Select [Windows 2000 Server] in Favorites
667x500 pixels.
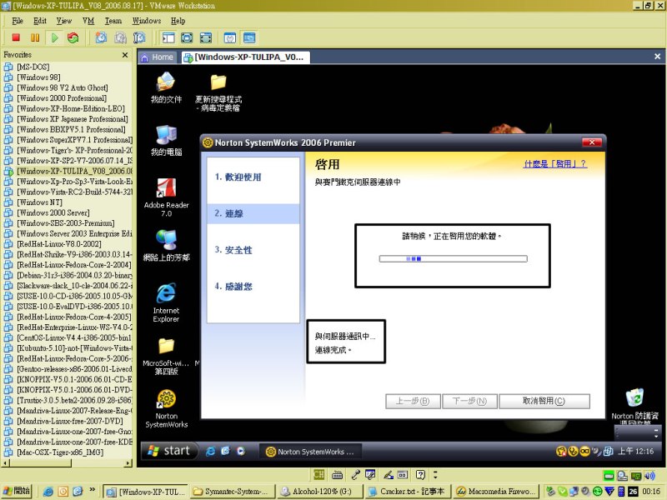[x=53, y=212]
